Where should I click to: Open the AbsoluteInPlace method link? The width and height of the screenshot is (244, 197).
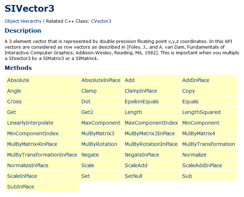[101, 80]
